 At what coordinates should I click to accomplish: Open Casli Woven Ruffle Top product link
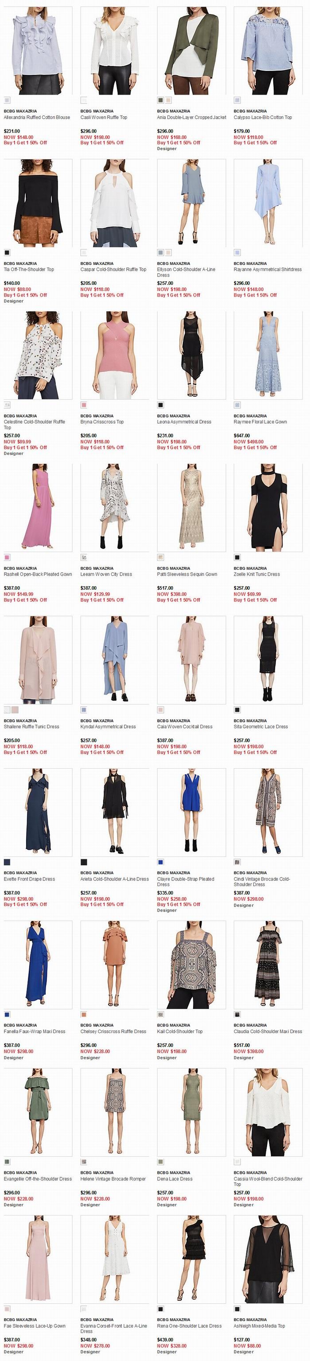coord(104,117)
